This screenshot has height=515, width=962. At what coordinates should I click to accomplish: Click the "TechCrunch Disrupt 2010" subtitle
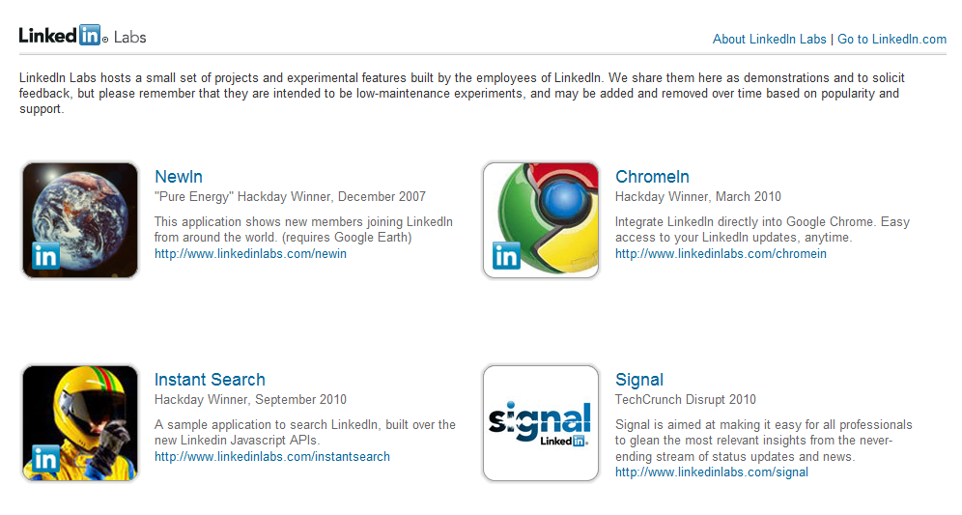[686, 400]
